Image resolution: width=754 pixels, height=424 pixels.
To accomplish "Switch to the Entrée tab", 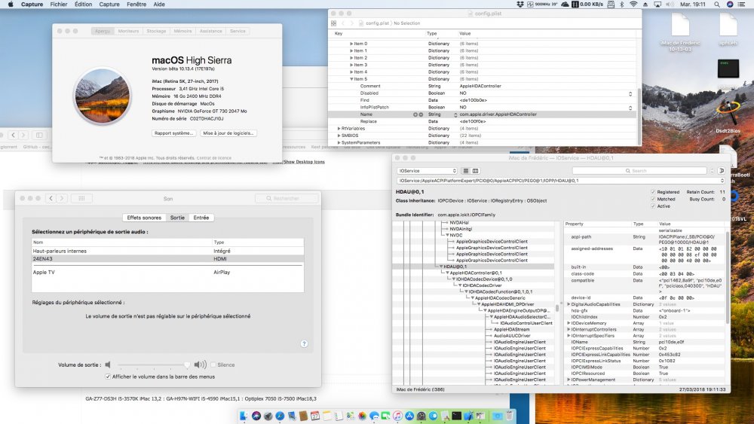I will (x=201, y=218).
